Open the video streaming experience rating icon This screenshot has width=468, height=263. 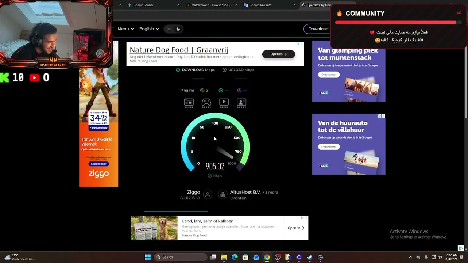coord(224,102)
